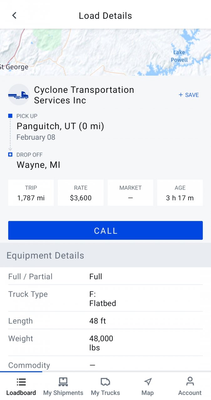The height and width of the screenshot is (400, 211).
Task: Tap the blue CALL button
Action: [105, 230]
